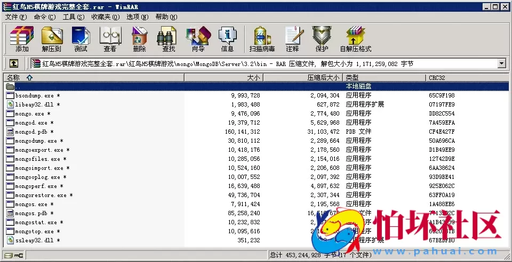Click the status bar total size text
This screenshot has height=262, width=512.
coord(321,255)
